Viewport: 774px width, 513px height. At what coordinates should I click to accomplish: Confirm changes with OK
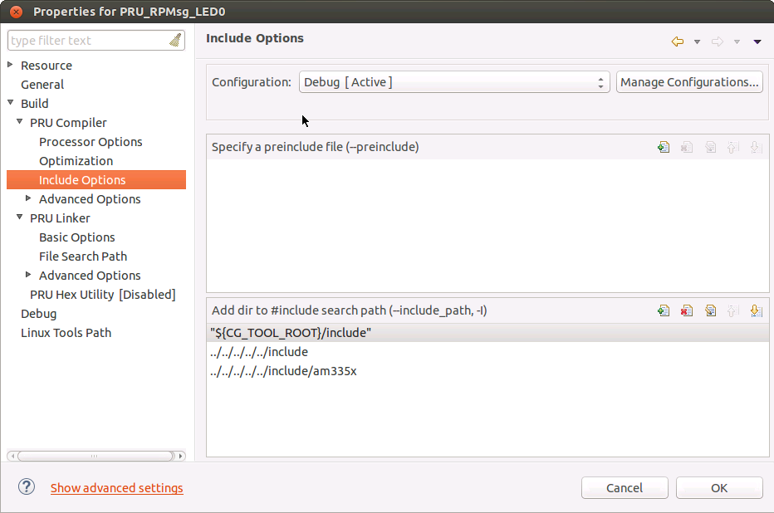[x=718, y=487]
